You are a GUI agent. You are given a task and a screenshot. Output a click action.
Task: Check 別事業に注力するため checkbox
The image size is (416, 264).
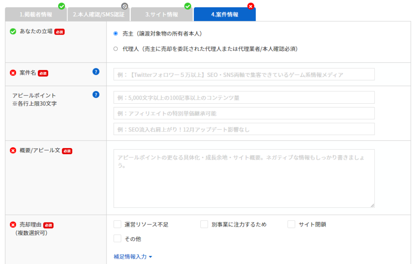point(204,224)
